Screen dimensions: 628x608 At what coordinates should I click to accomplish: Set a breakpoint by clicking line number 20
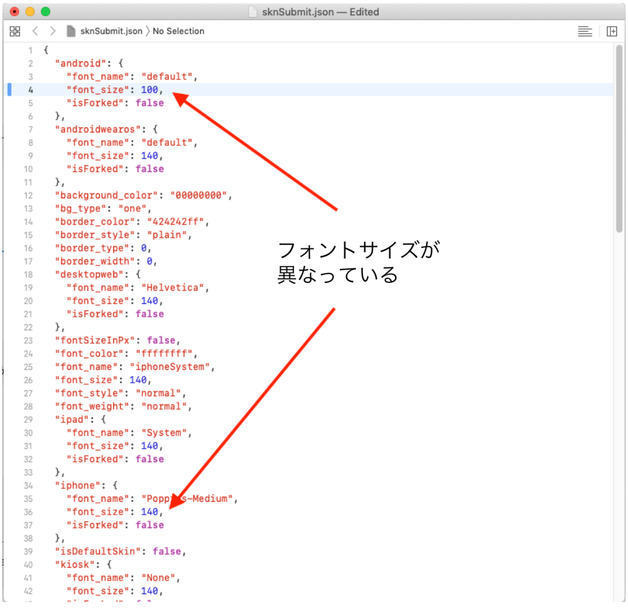pyautogui.click(x=30, y=300)
